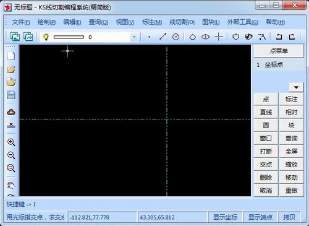The height and width of the screenshot is (226, 309).
Task: Click the 删除 button
Action: [266, 177]
